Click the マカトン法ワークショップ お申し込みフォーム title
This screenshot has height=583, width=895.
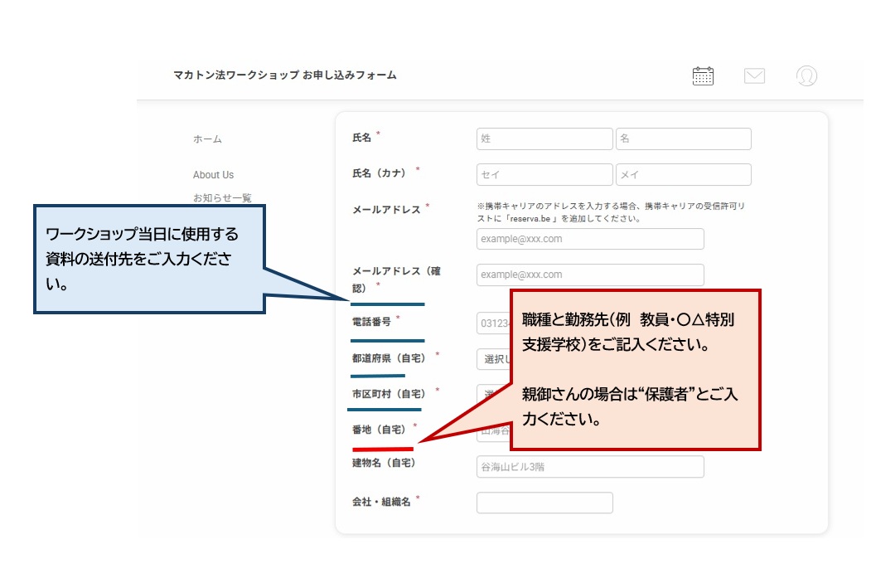click(x=285, y=75)
